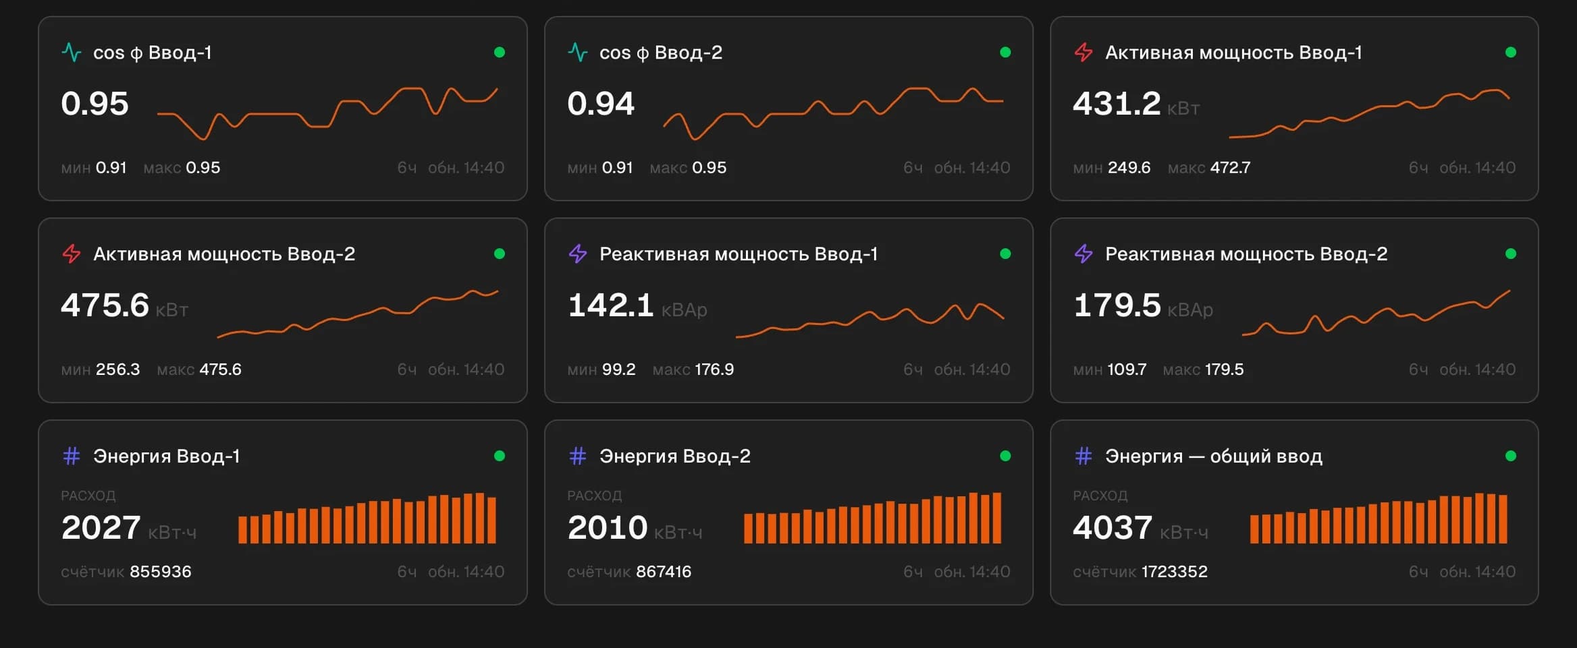Click green status dot on Реактивная мощность Ввод-2
This screenshot has width=1577, height=648.
(x=1511, y=254)
